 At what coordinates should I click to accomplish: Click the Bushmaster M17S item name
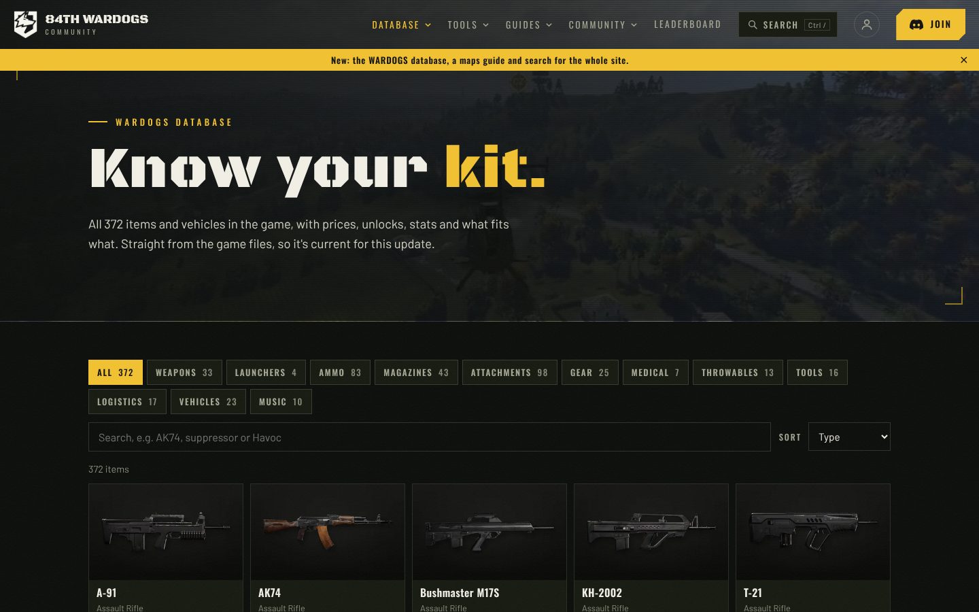[x=460, y=592]
